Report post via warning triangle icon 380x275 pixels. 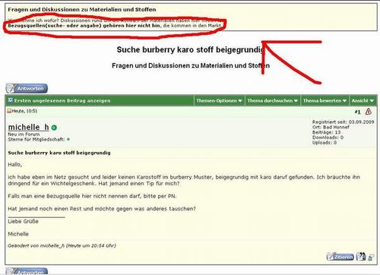click(x=369, y=112)
